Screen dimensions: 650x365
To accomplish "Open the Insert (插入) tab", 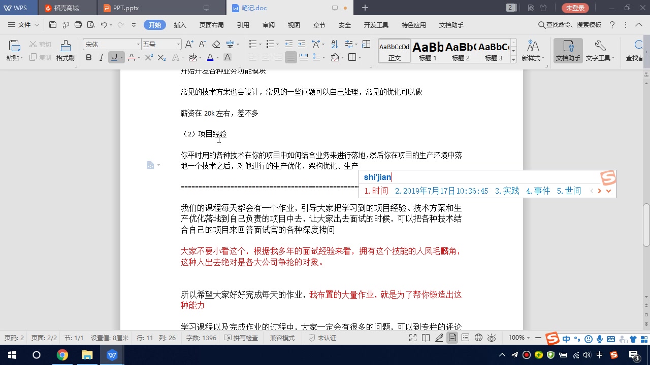I will coord(180,25).
